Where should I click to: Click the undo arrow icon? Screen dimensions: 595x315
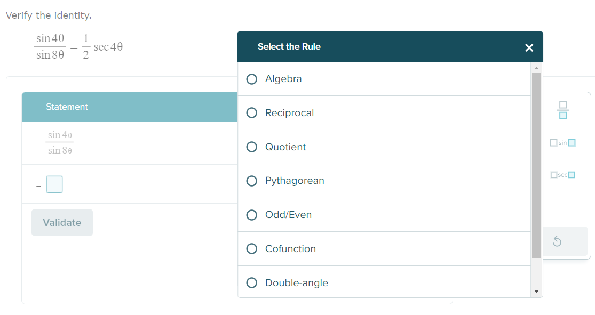click(x=557, y=243)
